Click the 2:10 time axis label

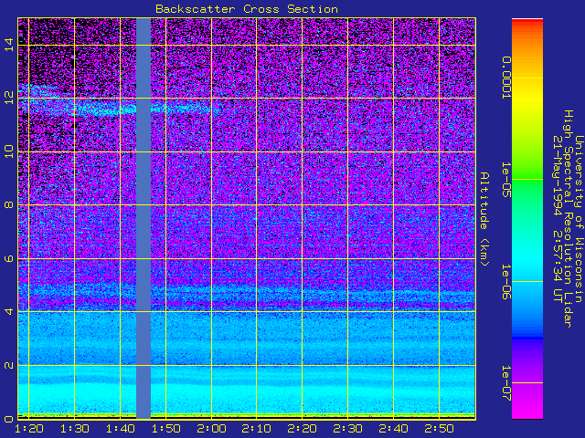(257, 429)
